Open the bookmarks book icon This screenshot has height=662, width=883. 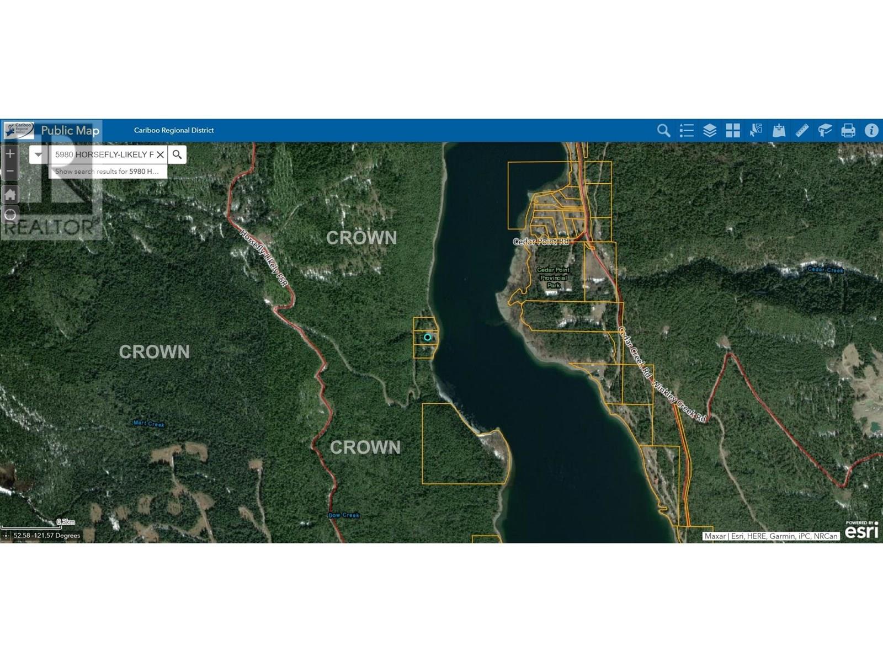click(825, 131)
